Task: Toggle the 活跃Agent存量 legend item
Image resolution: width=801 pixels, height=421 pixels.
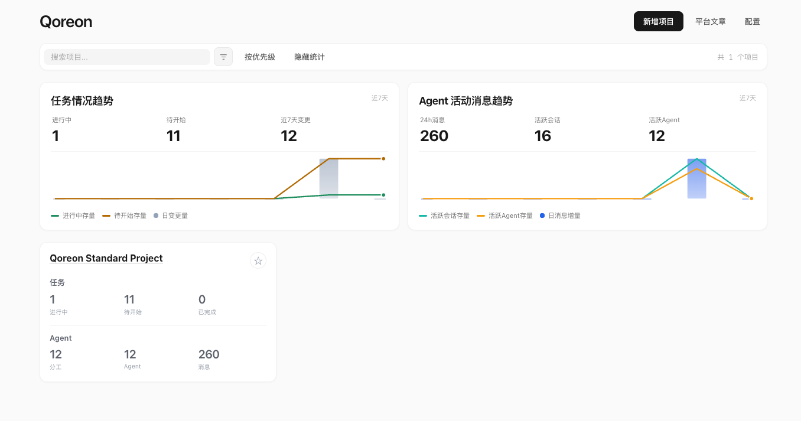Action: point(505,216)
